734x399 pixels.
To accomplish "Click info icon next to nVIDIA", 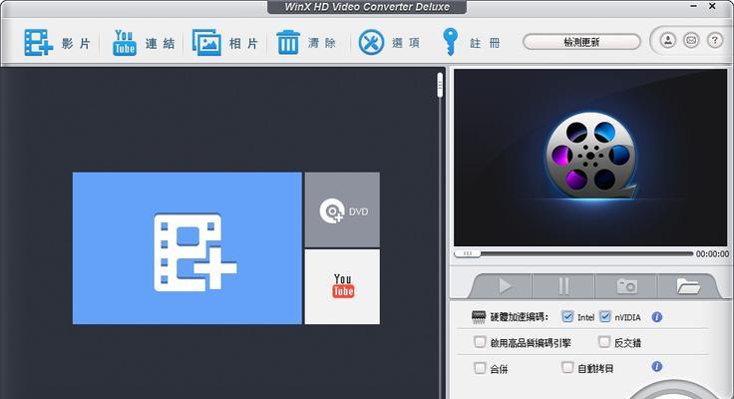I will [657, 317].
